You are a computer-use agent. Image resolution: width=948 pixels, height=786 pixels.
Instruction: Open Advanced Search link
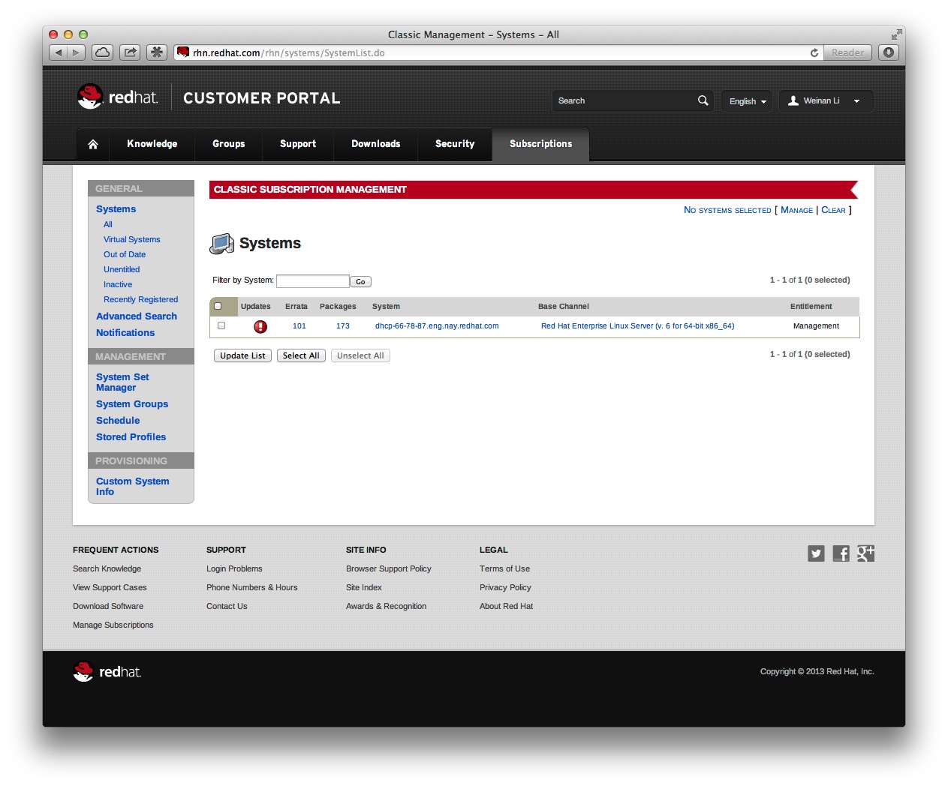tap(137, 316)
